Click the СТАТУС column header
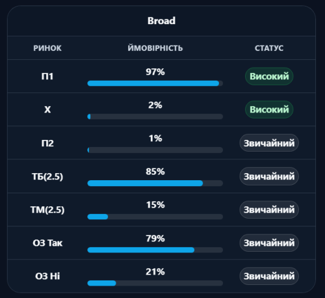Image resolution: width=325 pixels, height=298 pixels. pyautogui.click(x=269, y=48)
